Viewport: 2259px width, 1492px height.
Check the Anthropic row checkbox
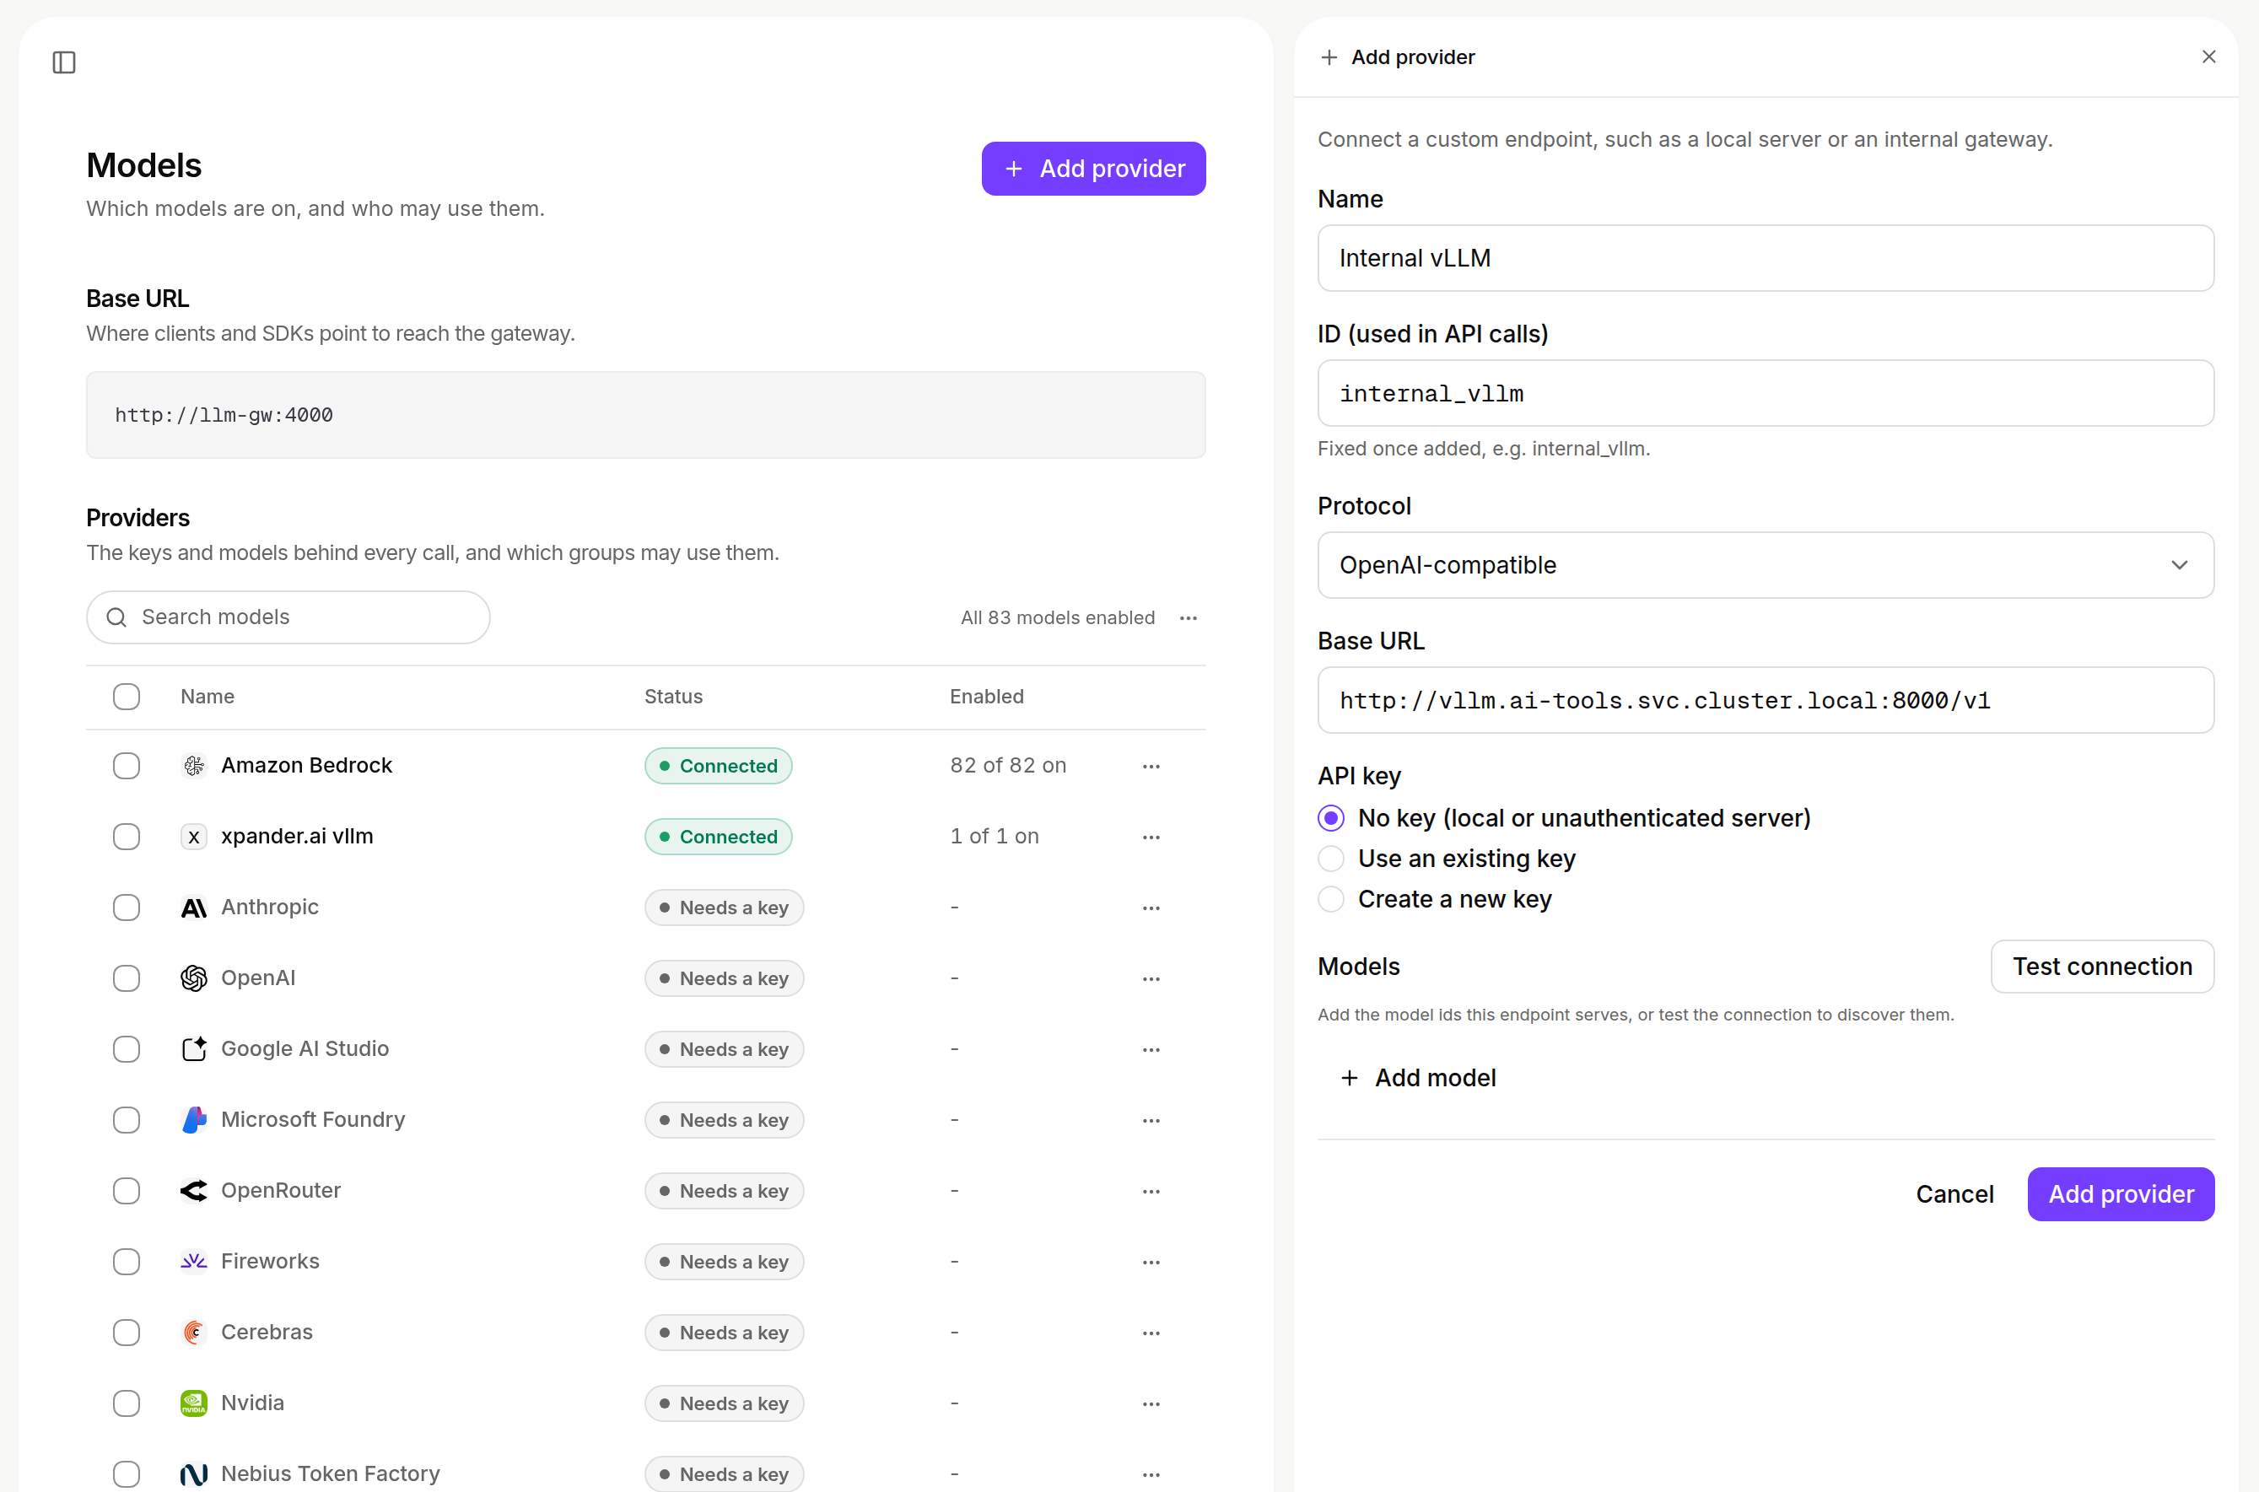coord(127,908)
